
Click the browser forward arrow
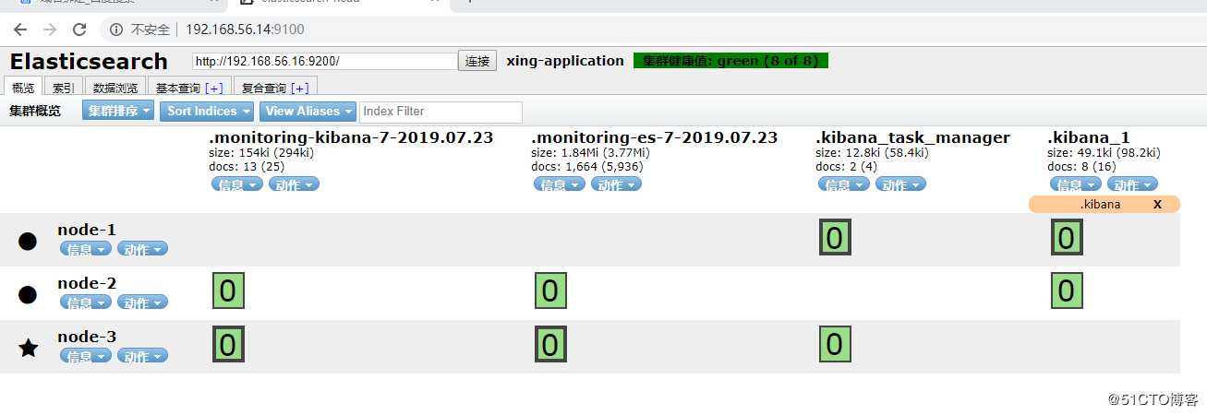(50, 30)
